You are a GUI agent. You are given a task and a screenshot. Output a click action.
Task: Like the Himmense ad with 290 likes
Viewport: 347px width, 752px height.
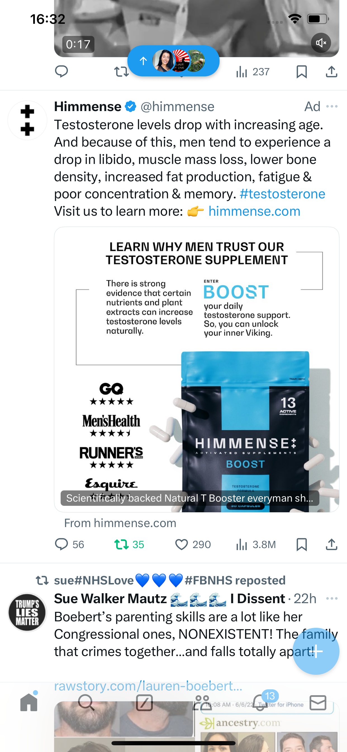click(193, 544)
